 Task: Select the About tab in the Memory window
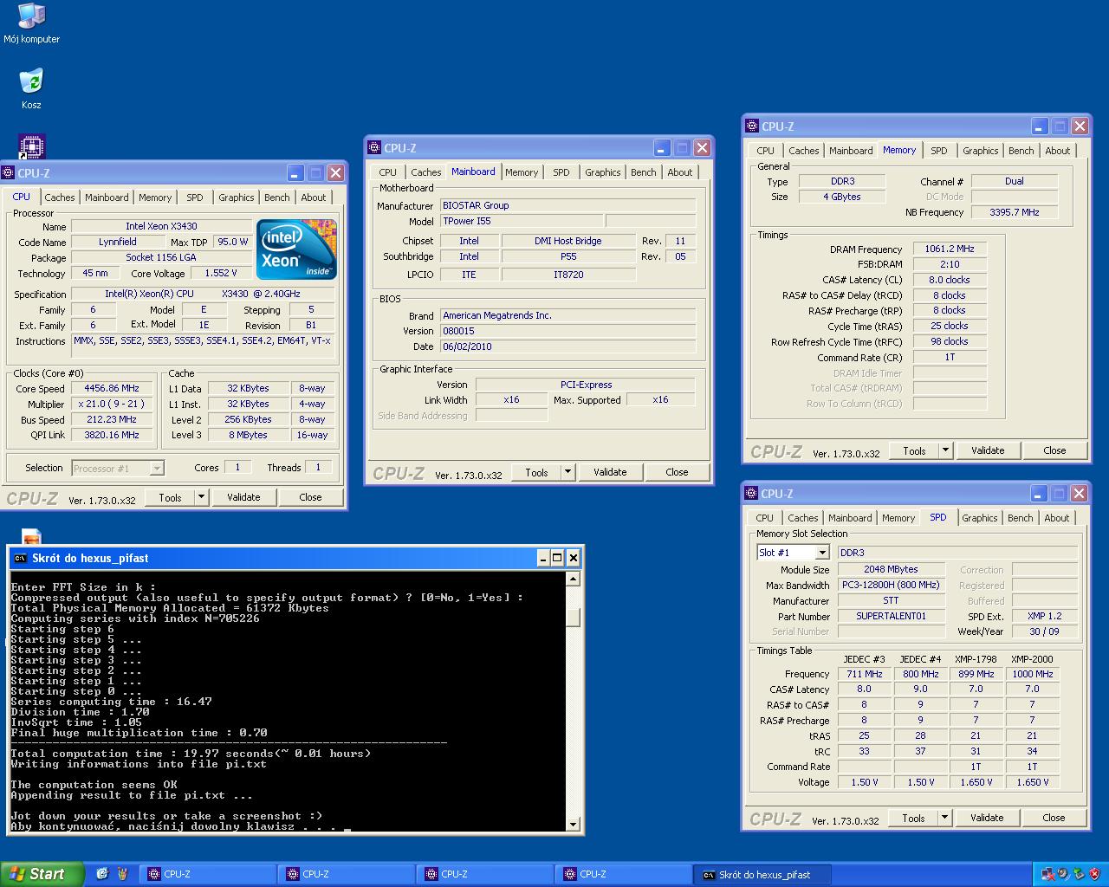[1058, 151]
